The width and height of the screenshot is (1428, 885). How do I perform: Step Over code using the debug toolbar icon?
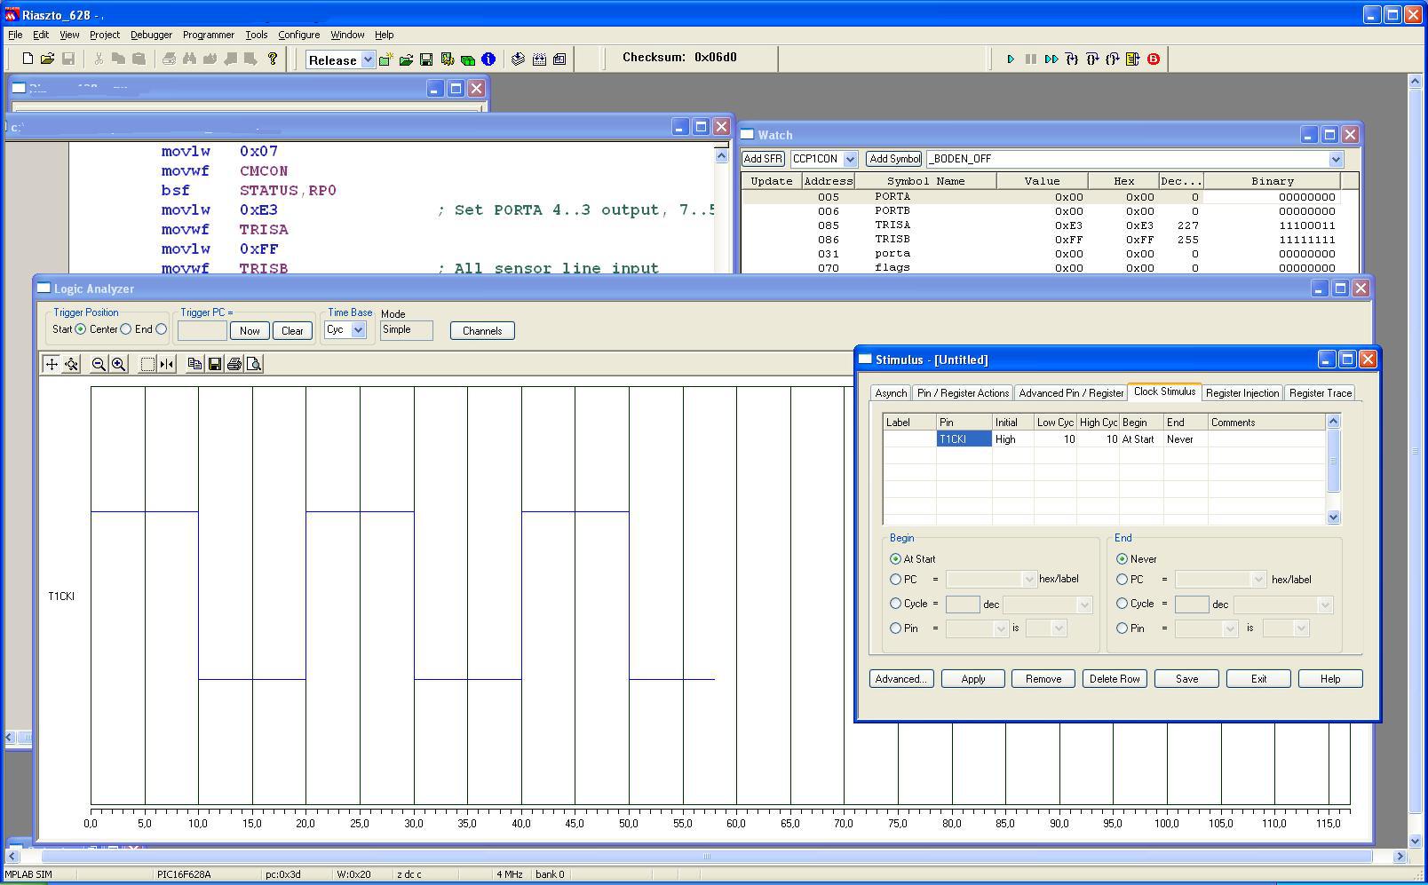coord(1092,59)
